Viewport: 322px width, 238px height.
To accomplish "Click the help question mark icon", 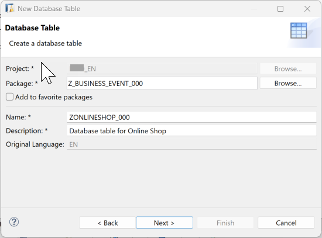I will click(x=14, y=222).
